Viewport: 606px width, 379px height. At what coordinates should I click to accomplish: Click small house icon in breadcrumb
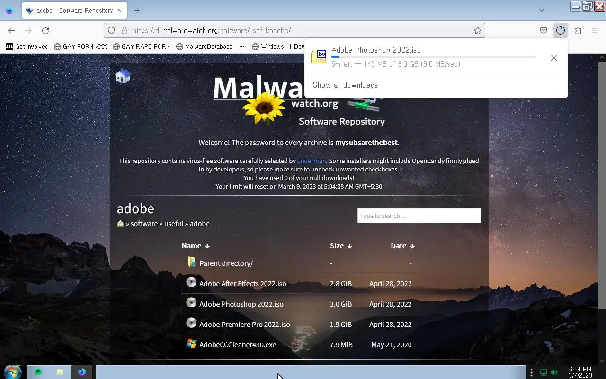[x=120, y=224]
